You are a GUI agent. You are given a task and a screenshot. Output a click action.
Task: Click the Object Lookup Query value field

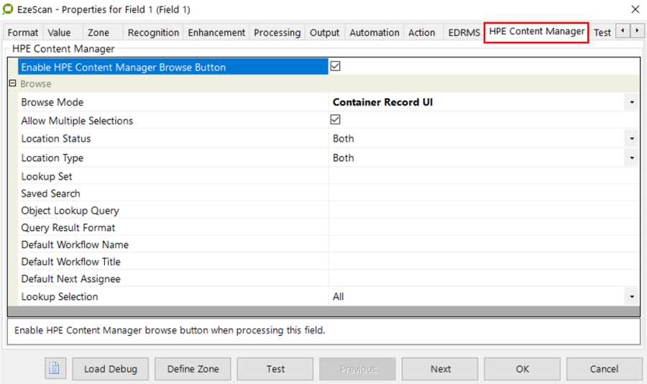[482, 211]
